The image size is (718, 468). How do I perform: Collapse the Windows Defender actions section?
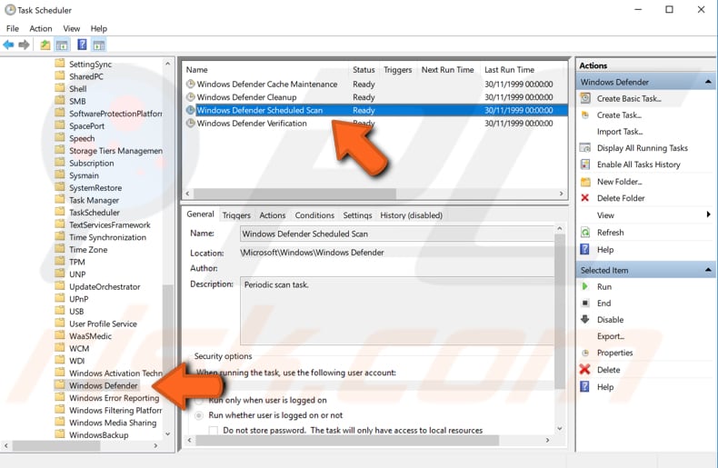coord(708,82)
